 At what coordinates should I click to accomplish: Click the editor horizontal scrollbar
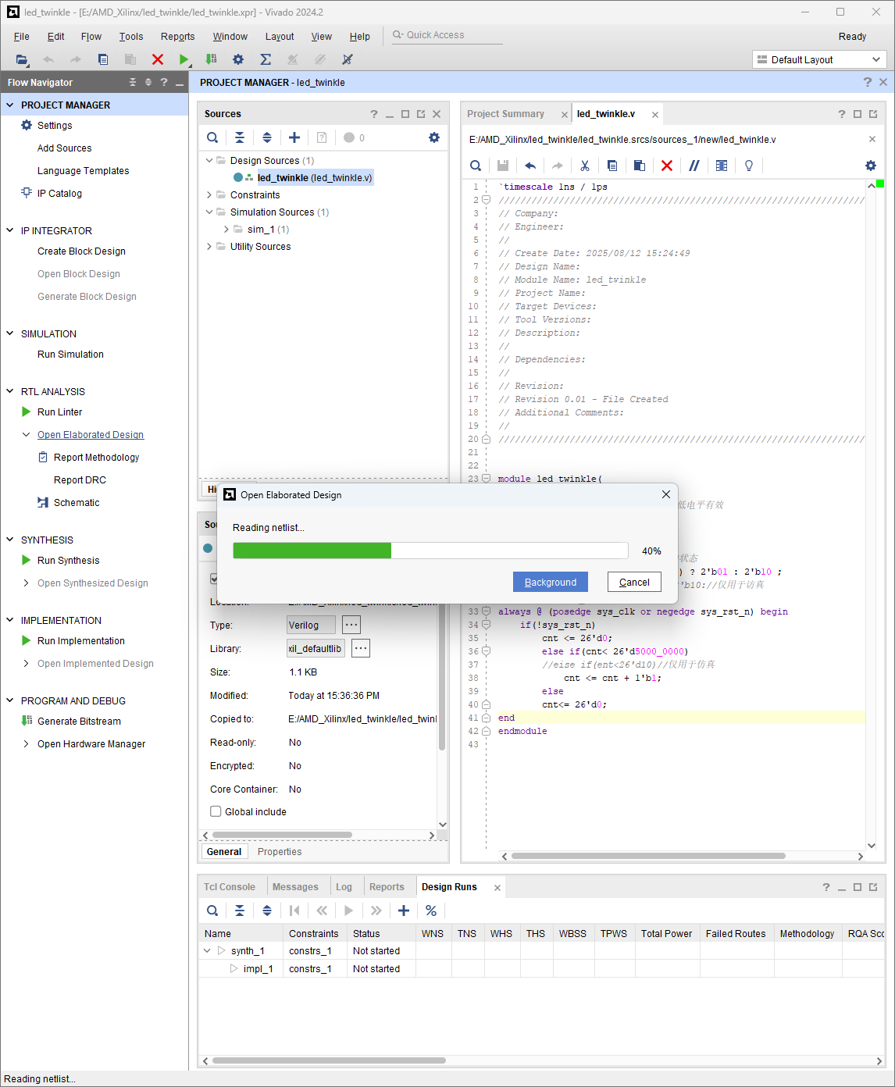tap(648, 856)
